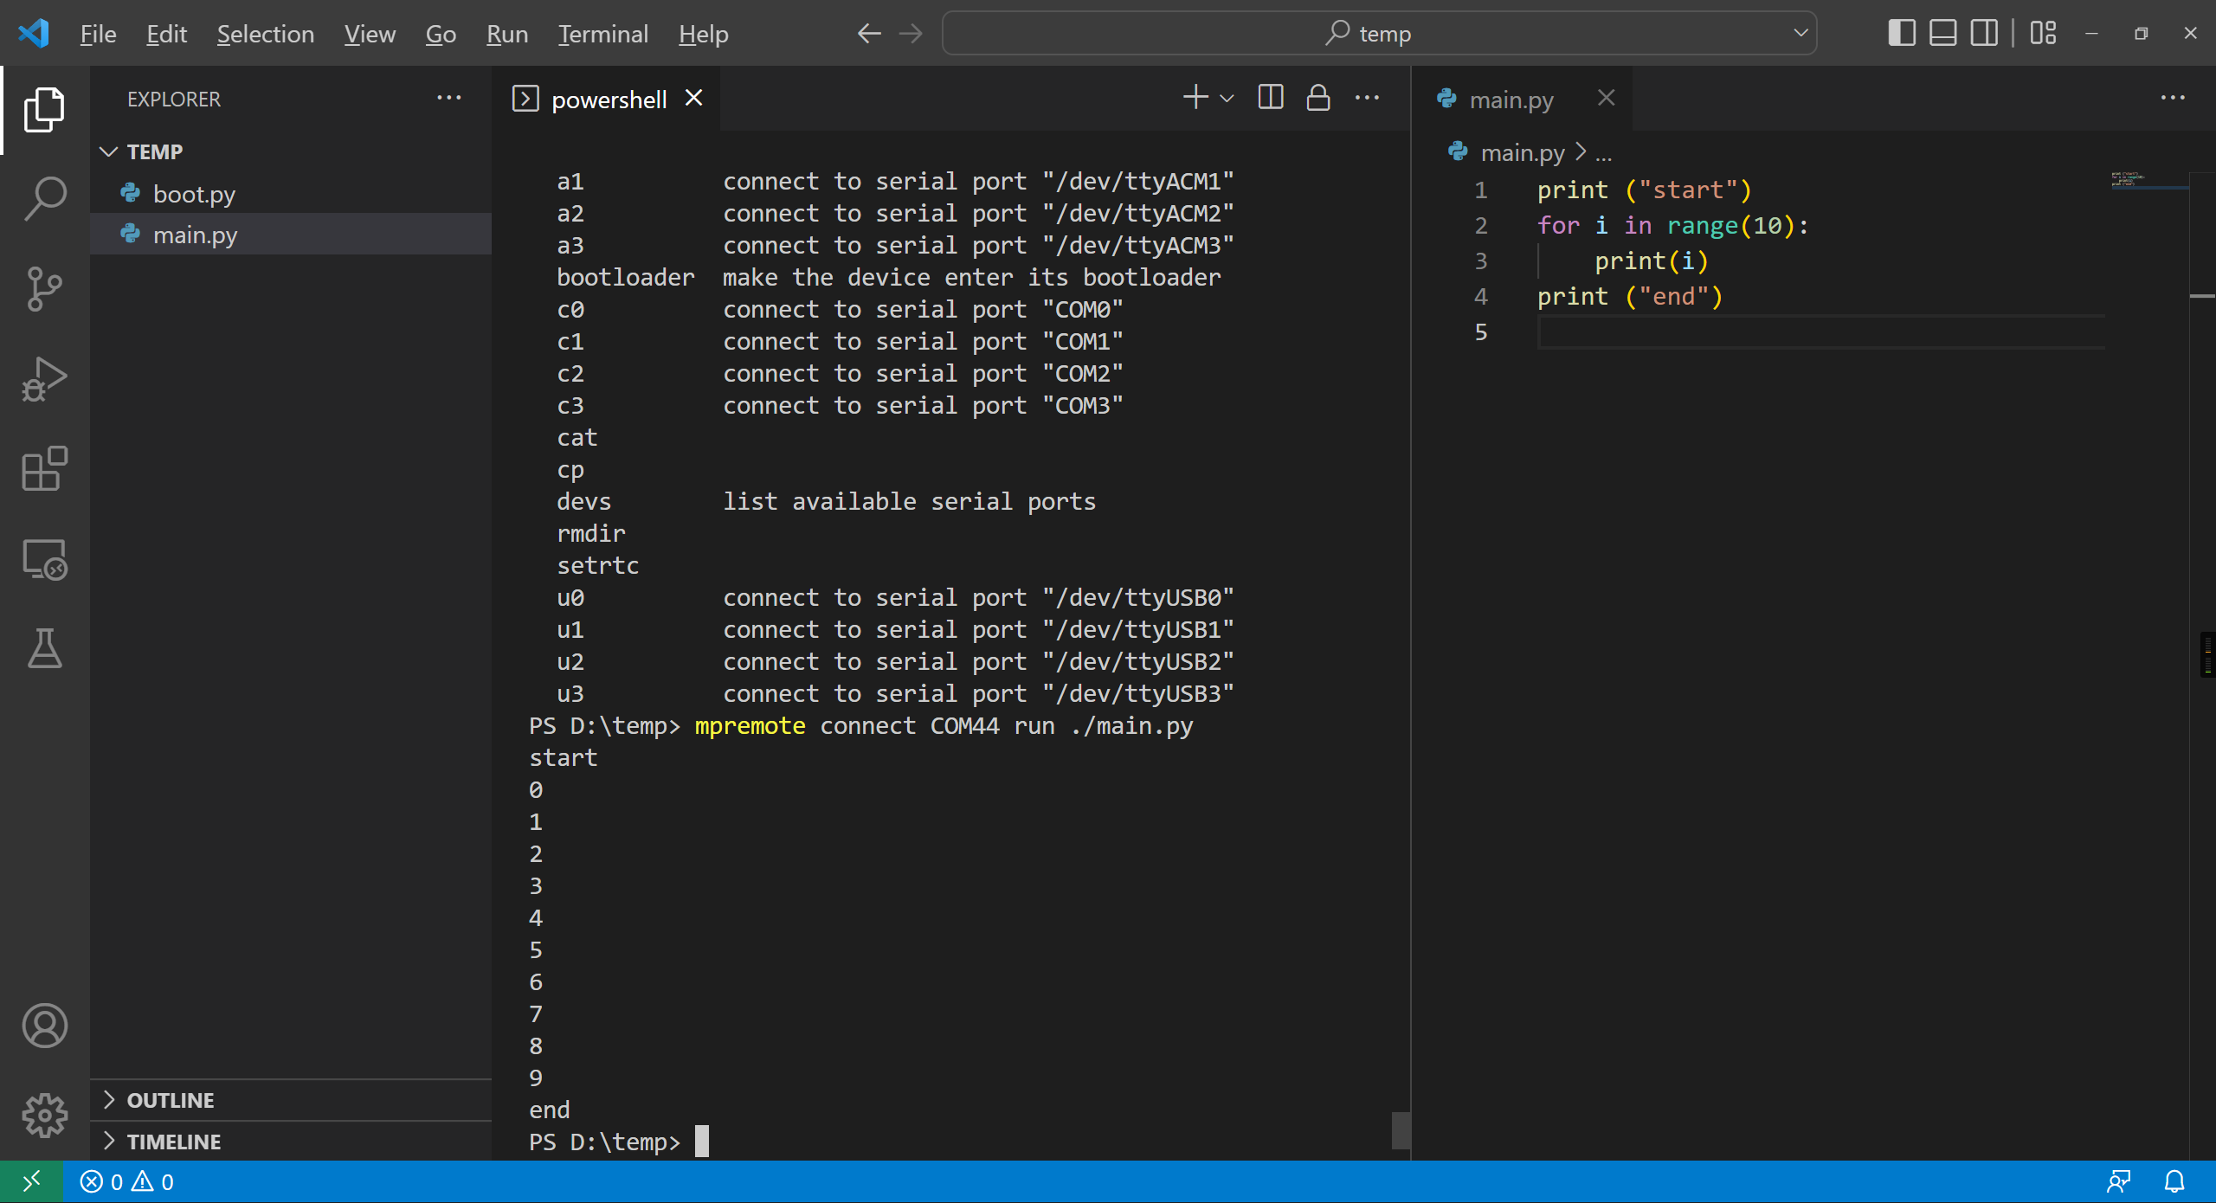Select boot.py in the Explorer
Viewport: 2216px width, 1203px height.
click(291, 193)
